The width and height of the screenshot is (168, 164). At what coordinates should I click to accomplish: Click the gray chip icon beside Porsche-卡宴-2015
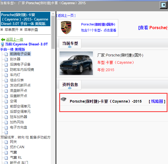[63, 99]
